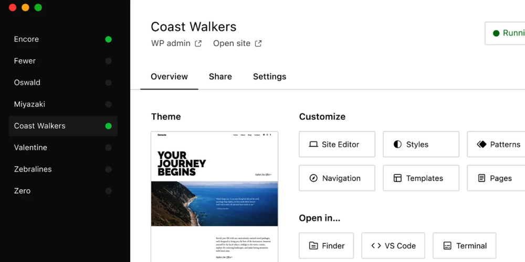Screen dimensions: 525x262
Task: Click the Styles half-circle icon
Action: click(397, 145)
